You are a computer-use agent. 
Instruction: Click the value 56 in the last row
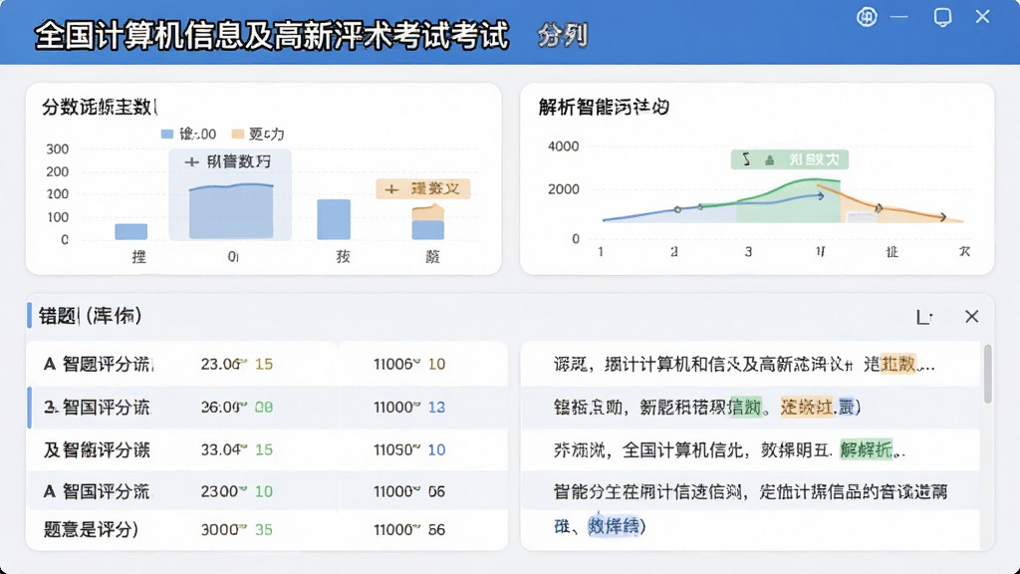tap(436, 530)
